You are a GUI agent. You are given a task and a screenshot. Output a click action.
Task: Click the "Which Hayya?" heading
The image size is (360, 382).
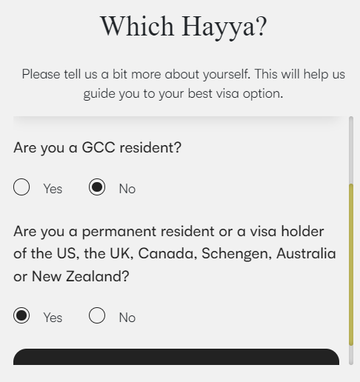(x=184, y=27)
